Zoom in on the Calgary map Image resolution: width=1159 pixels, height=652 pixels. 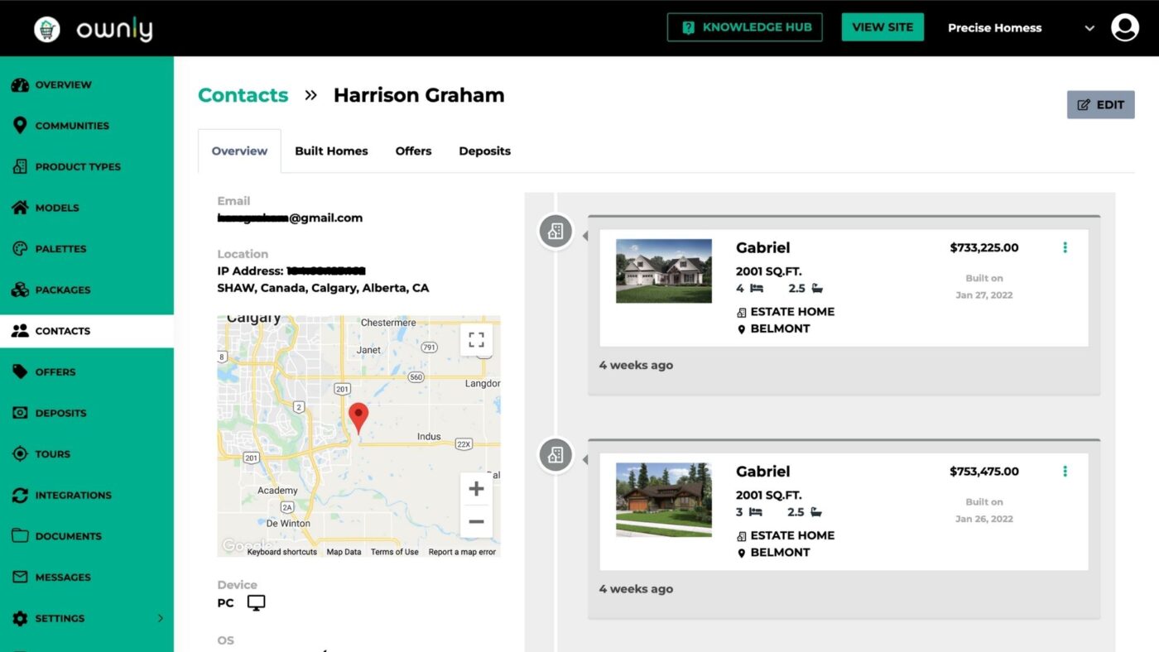point(476,488)
